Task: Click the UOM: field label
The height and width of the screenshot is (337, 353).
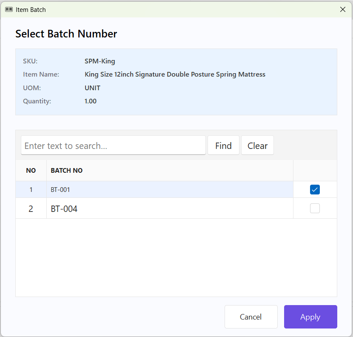Action: pyautogui.click(x=32, y=88)
